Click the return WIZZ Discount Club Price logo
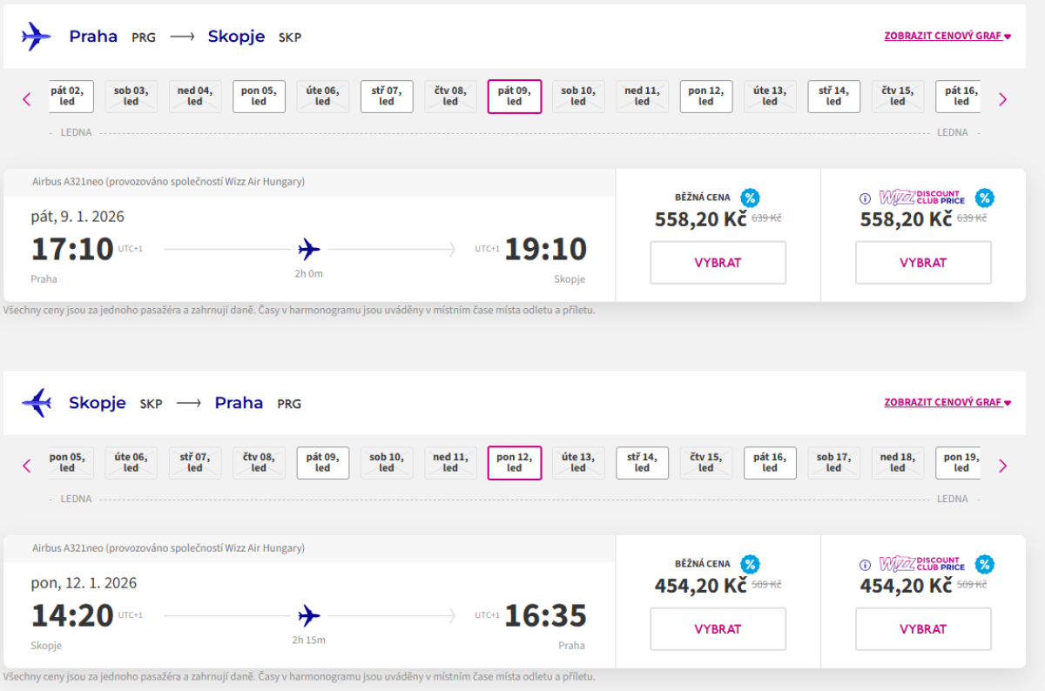The image size is (1045, 691). (x=921, y=564)
